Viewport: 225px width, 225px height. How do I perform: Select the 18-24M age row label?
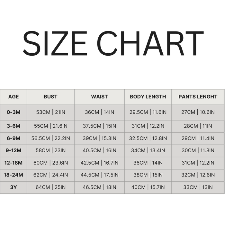click(x=14, y=175)
